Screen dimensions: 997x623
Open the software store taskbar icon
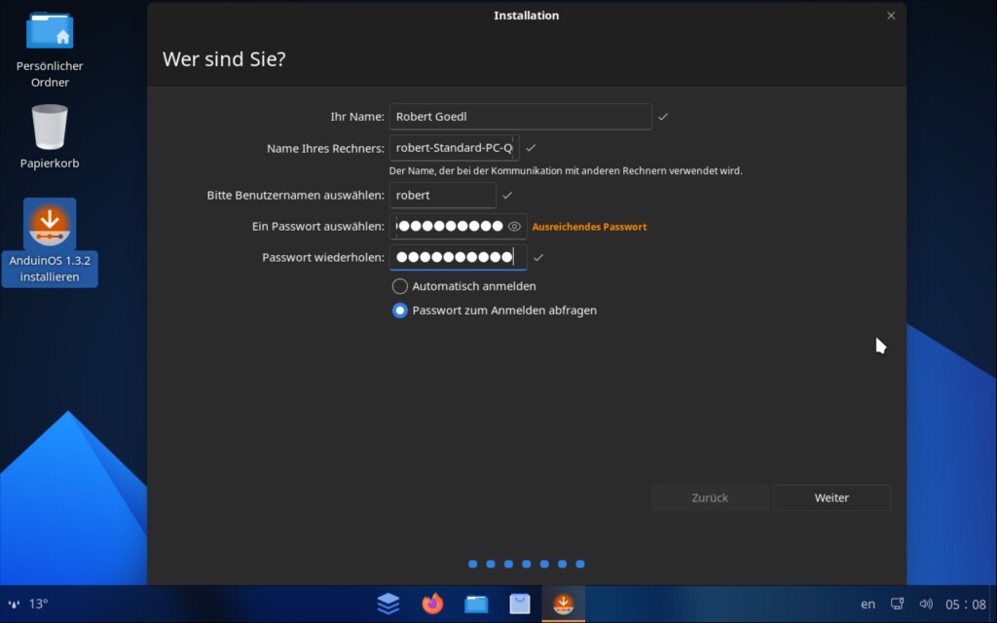coord(520,604)
